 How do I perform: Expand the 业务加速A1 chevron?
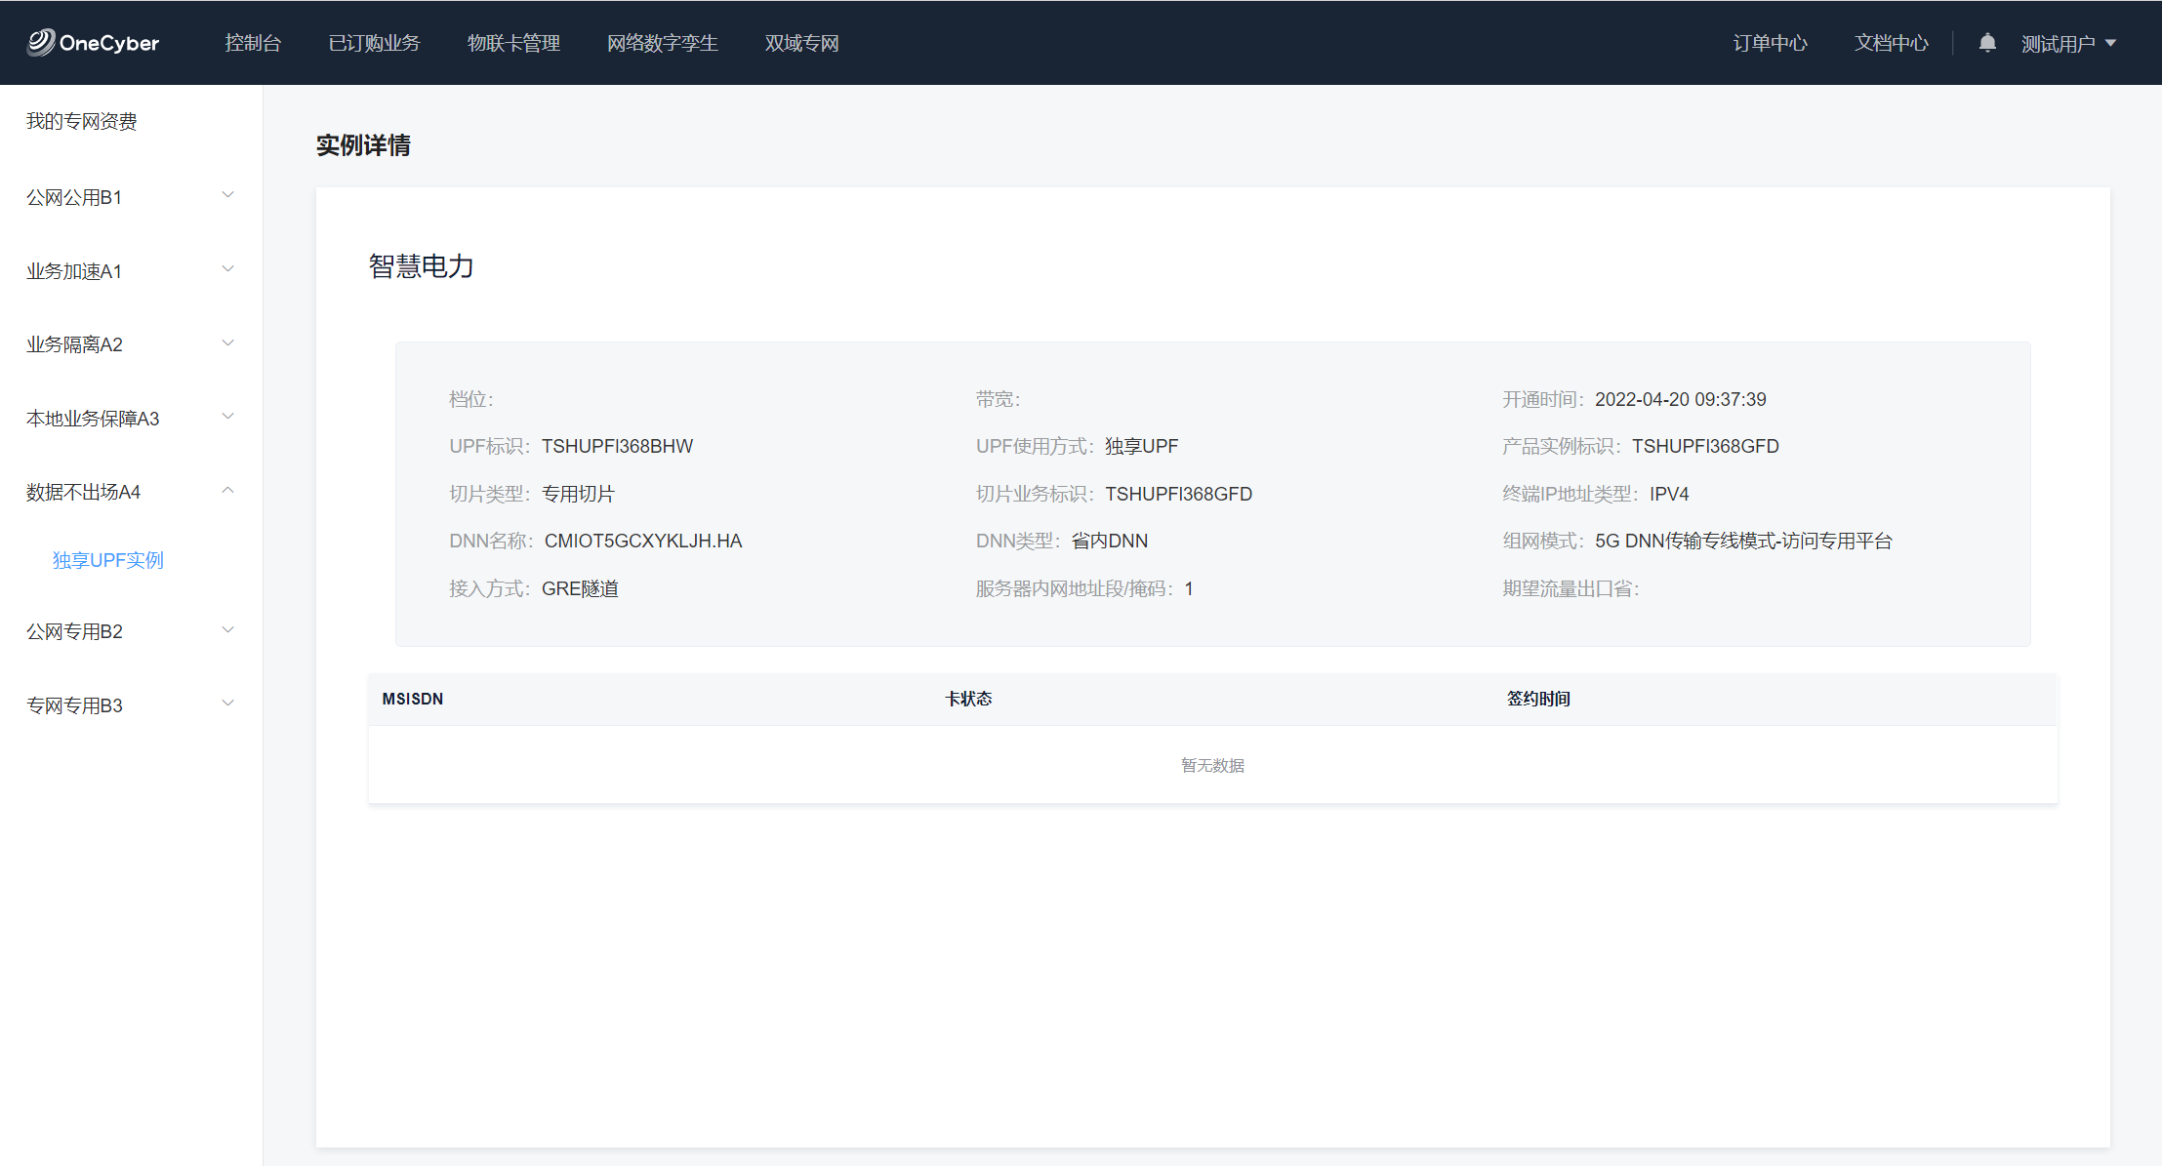(x=227, y=269)
